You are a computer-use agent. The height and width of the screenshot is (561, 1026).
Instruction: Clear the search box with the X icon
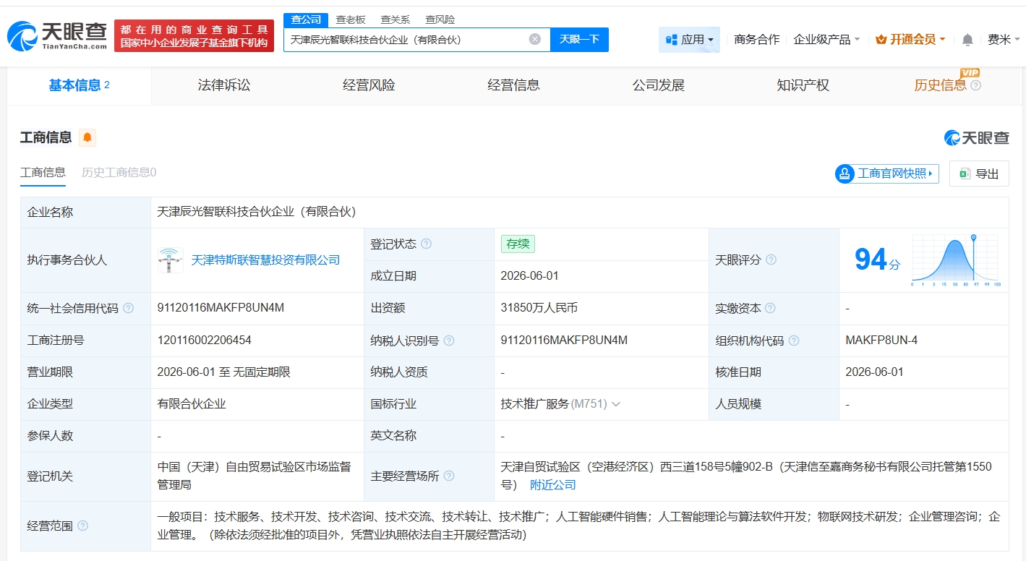[x=535, y=39]
